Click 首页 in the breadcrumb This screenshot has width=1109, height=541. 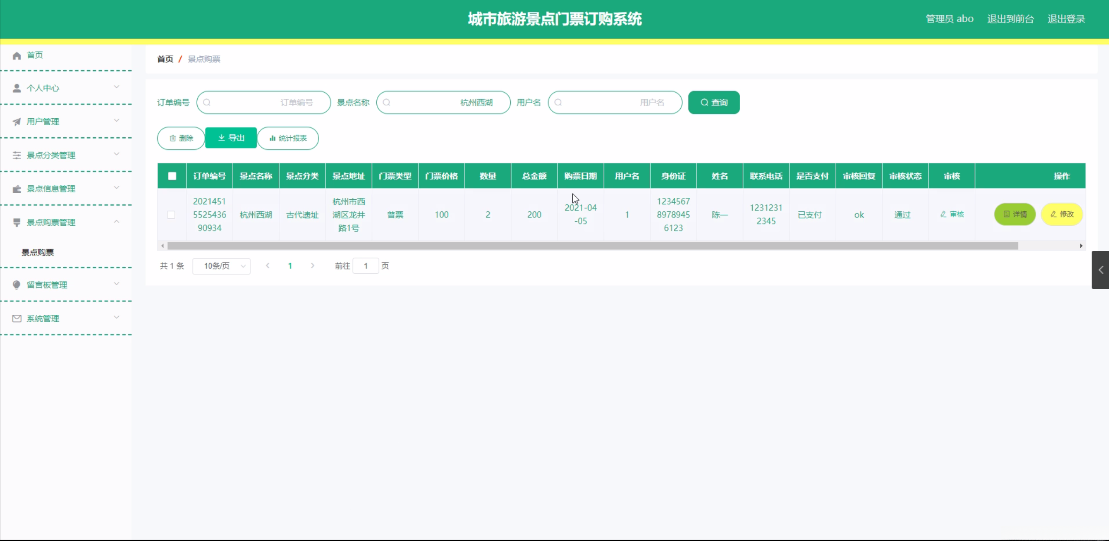165,59
